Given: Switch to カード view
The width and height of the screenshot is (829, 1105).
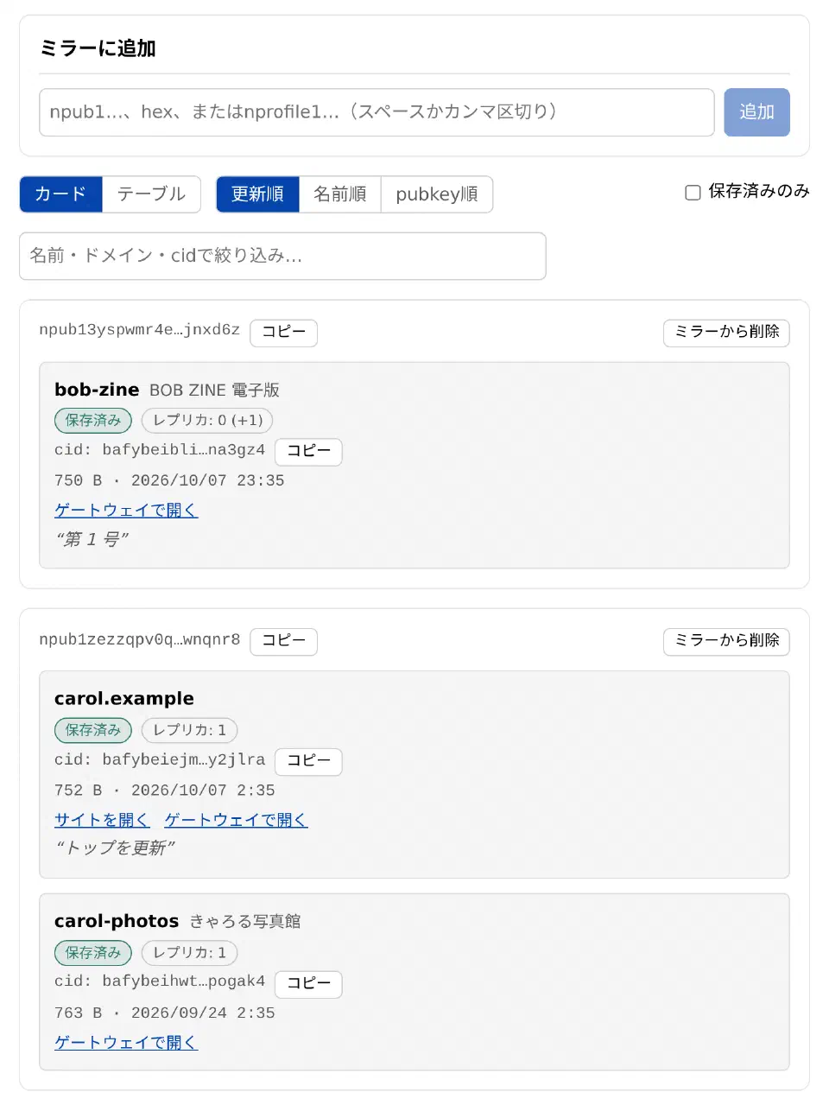Looking at the screenshot, I should pos(61,194).
